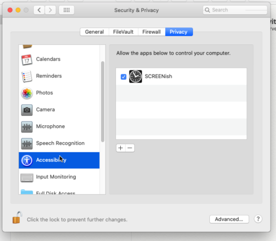Select Camera in the privacy list
Screen dimensions: 276x241
tap(59, 110)
